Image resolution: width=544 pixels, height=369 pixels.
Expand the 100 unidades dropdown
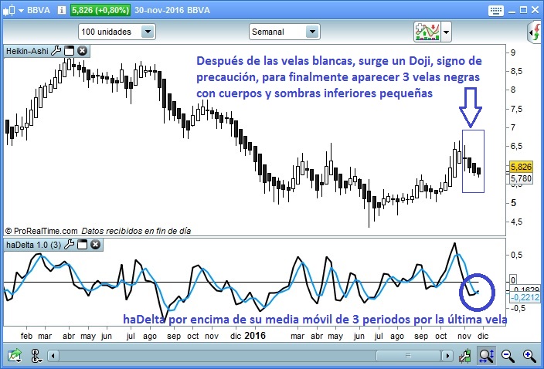(x=148, y=32)
